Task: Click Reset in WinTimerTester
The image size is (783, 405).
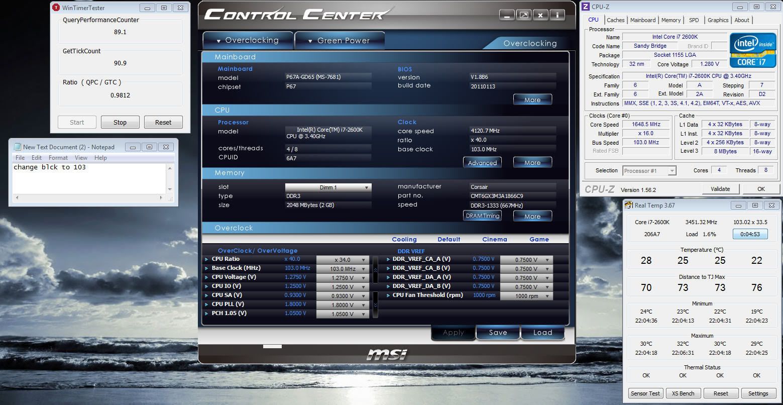Action: point(163,122)
